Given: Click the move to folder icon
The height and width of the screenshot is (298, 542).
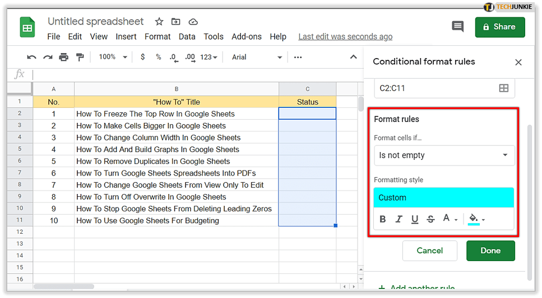Looking at the screenshot, I should tap(176, 22).
